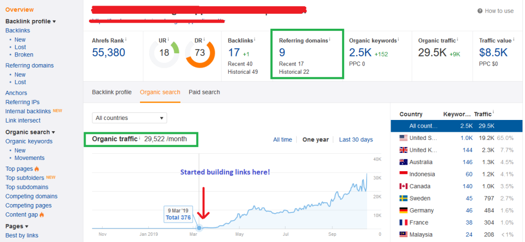Screen dimensions: 525x242
Task: Click the How to use help icon
Action: tap(480, 11)
